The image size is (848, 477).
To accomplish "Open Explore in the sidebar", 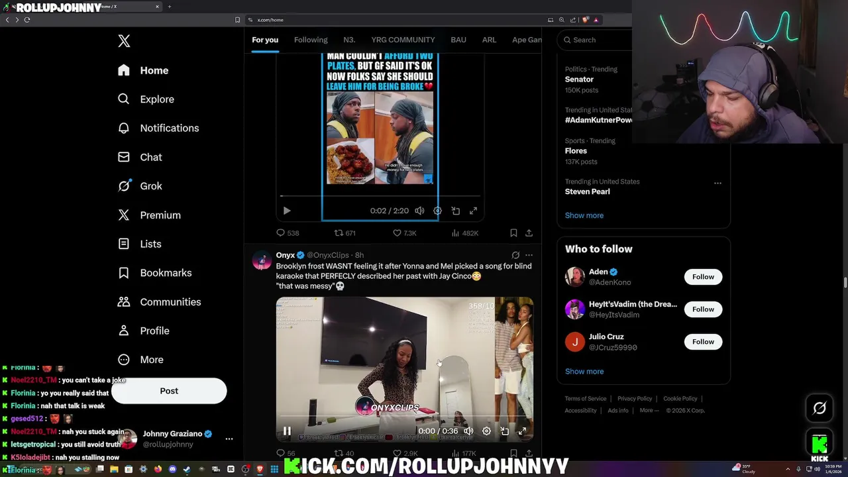I will (x=146, y=99).
